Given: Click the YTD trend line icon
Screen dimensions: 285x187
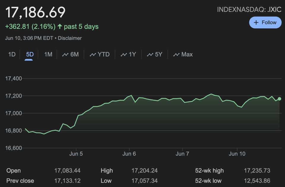Looking at the screenshot, I should [x=93, y=55].
